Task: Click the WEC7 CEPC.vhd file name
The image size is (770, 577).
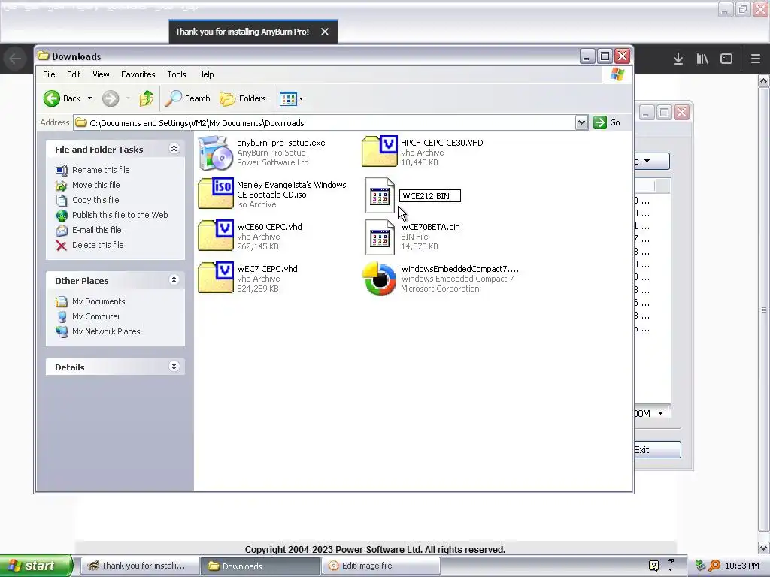Action: pos(267,269)
